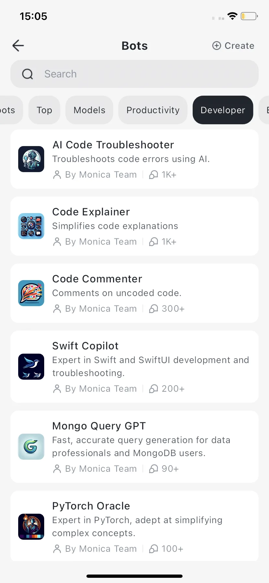
Task: Open the AI Code Troubleshooter robot icon
Action: click(31, 159)
